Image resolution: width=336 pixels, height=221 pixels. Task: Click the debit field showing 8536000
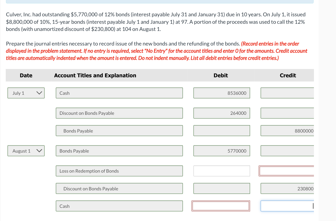coord(222,93)
